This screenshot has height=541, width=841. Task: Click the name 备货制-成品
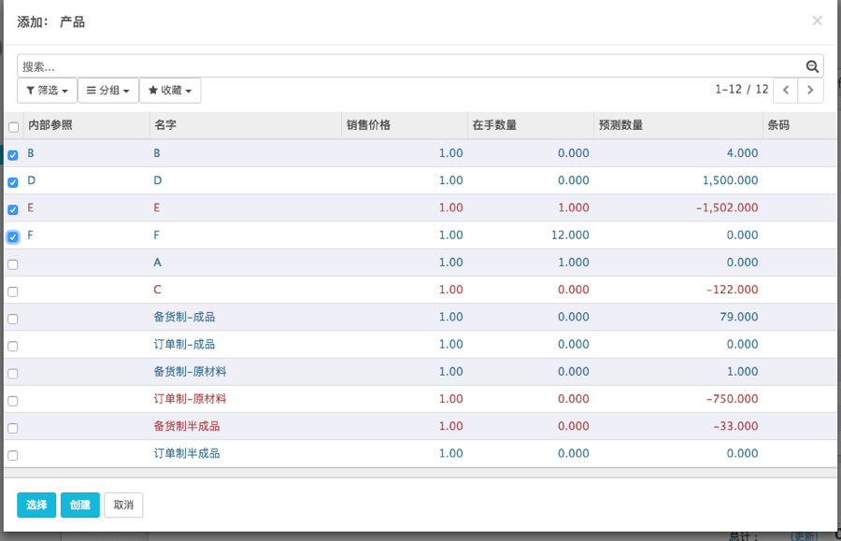point(184,317)
